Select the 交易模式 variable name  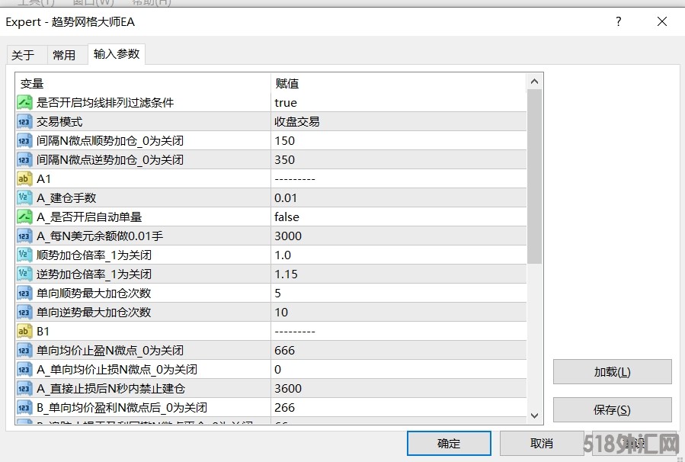[x=59, y=121]
